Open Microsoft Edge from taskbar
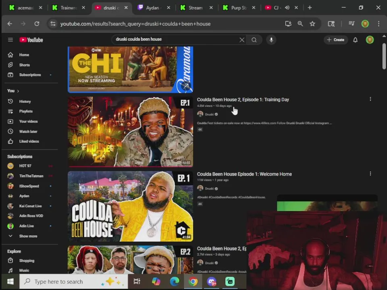The height and width of the screenshot is (290, 387). (x=175, y=282)
